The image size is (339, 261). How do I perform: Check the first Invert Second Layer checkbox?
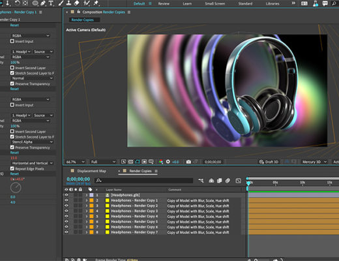(12, 68)
